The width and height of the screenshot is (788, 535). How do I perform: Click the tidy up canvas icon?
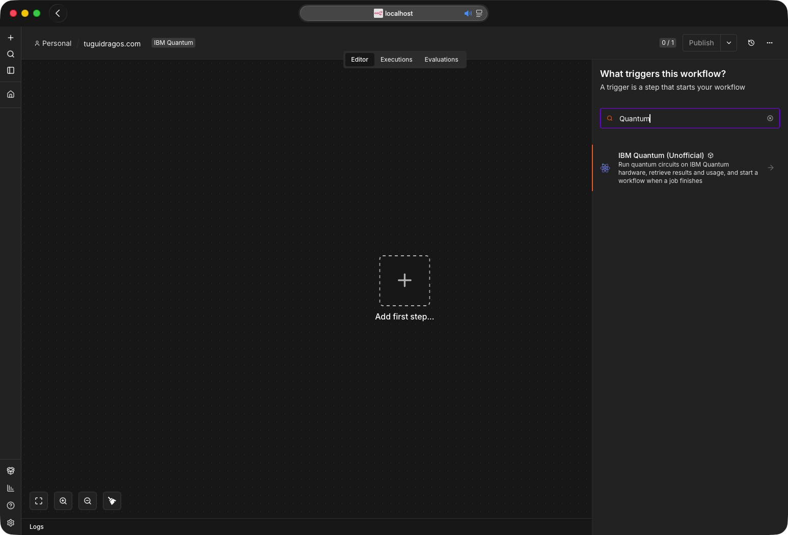[112, 501]
